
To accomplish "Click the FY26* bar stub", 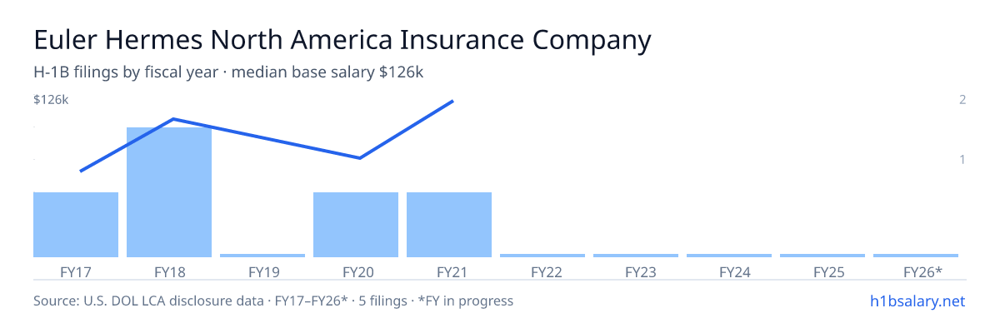I will coord(916,256).
